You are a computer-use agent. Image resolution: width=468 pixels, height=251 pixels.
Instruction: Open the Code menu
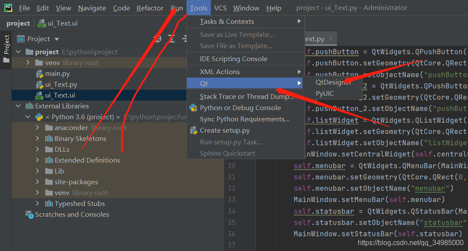(x=121, y=8)
